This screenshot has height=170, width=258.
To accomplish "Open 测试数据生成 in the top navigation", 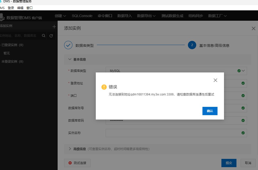I will 172,16.
